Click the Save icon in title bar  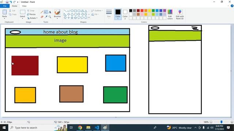coord(7,2)
